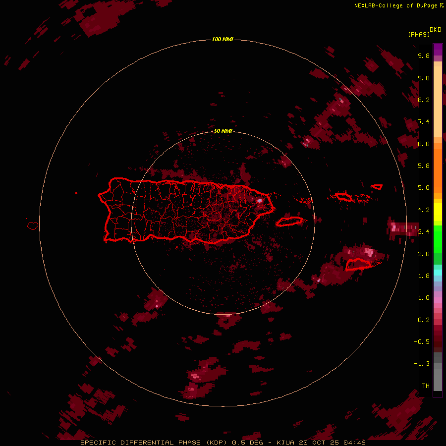Image resolution: width=446 pixels, height=446 pixels.
Task: Click the orange segment of the color bar
Action: click(438, 170)
